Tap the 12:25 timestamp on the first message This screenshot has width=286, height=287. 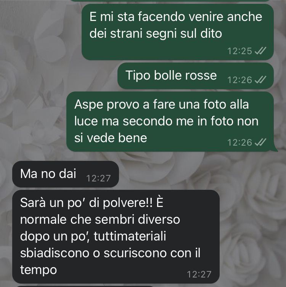point(239,51)
